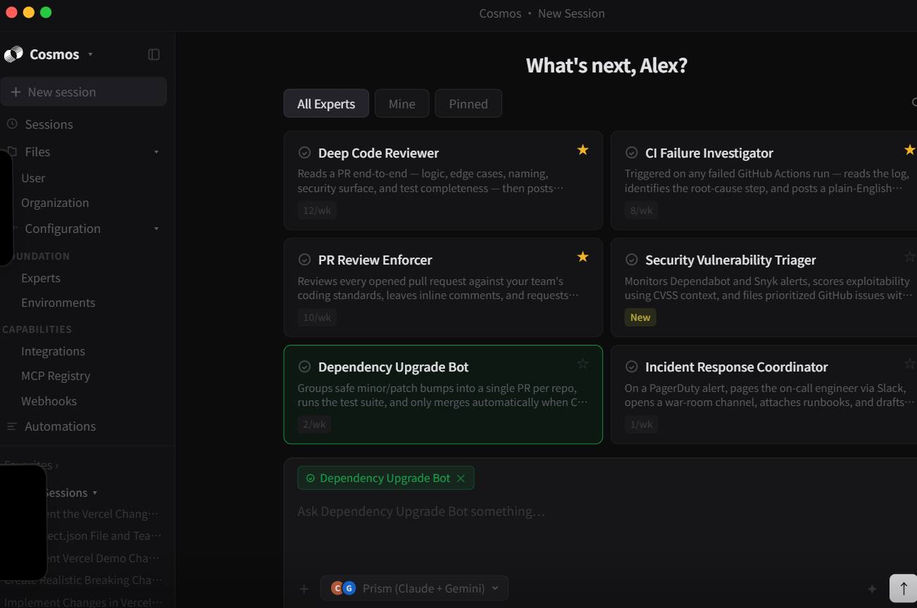Open Webhooks in the sidebar
The height and width of the screenshot is (608, 917).
point(49,401)
